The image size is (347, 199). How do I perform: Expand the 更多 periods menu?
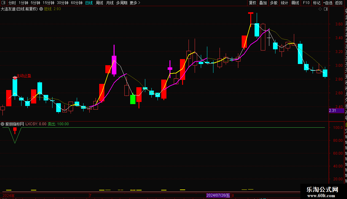pyautogui.click(x=135, y=3)
